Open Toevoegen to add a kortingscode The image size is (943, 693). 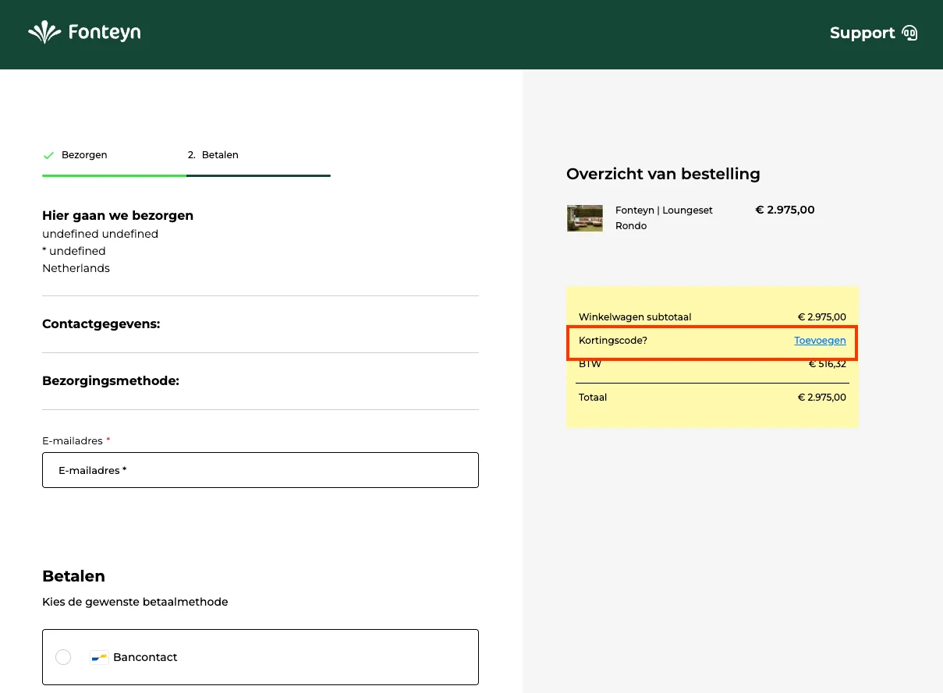pos(820,340)
